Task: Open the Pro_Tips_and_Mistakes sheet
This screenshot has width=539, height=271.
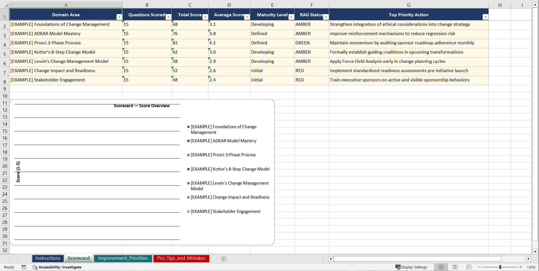Action: [x=181, y=258]
